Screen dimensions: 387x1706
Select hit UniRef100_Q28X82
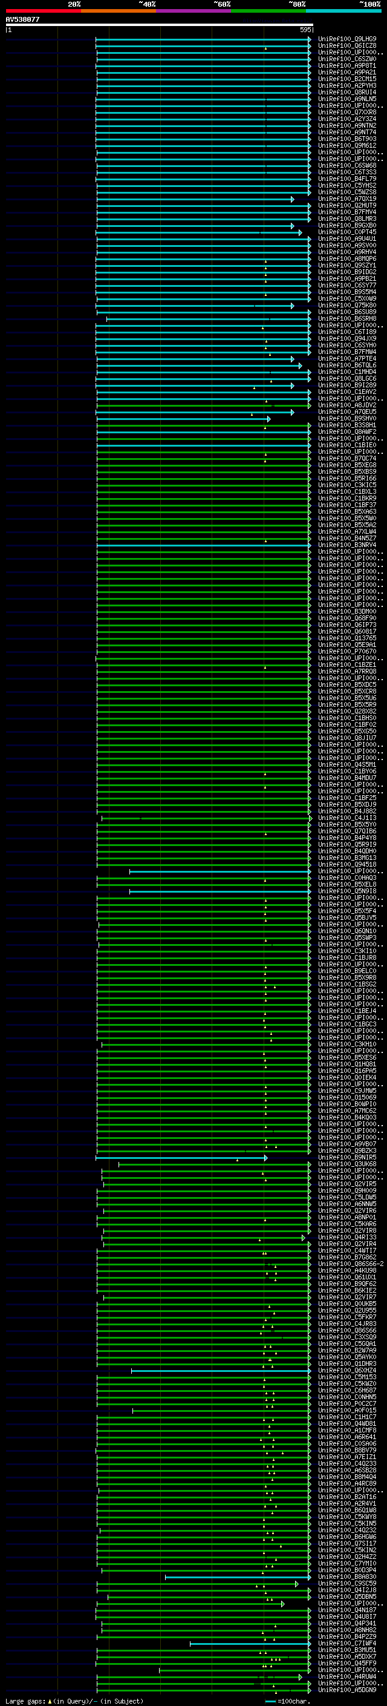pos(347,711)
